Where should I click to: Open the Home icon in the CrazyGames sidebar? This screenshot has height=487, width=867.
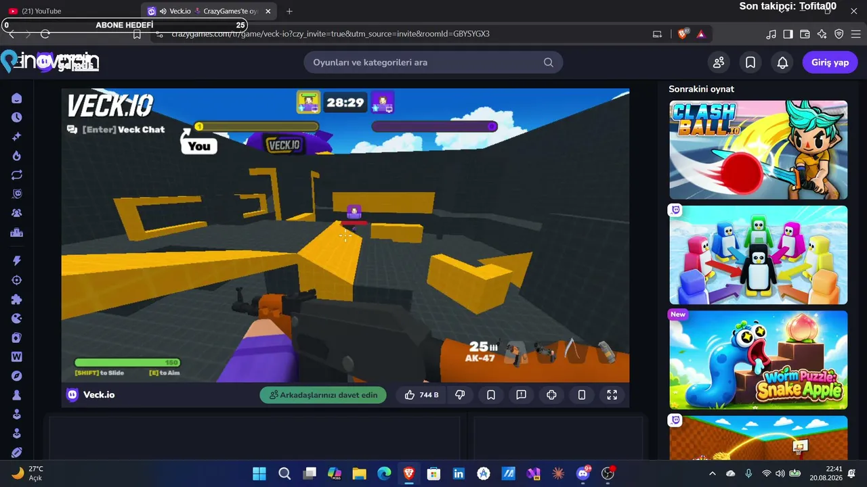click(x=17, y=98)
